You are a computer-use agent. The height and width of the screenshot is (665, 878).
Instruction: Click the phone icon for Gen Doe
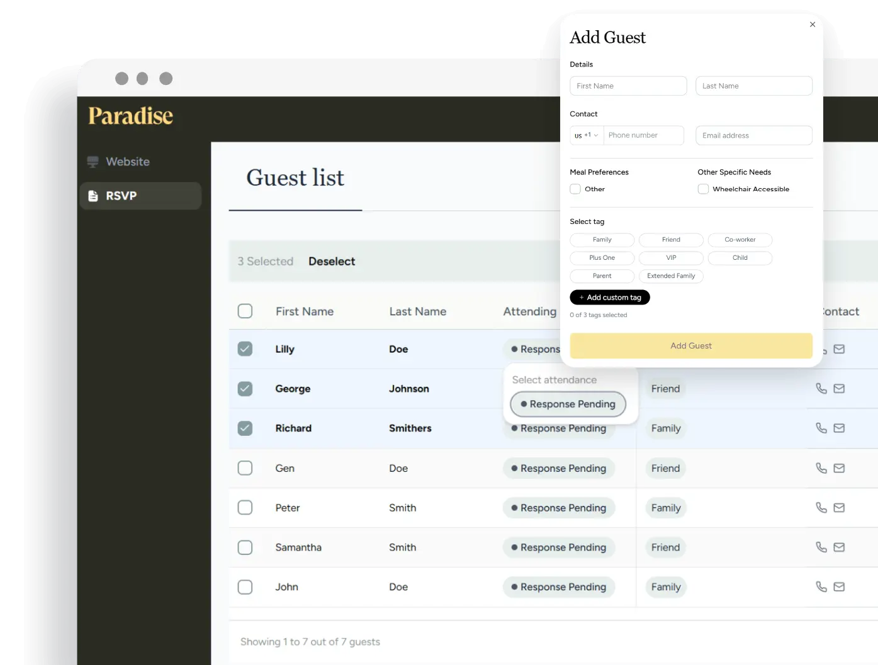[821, 468]
